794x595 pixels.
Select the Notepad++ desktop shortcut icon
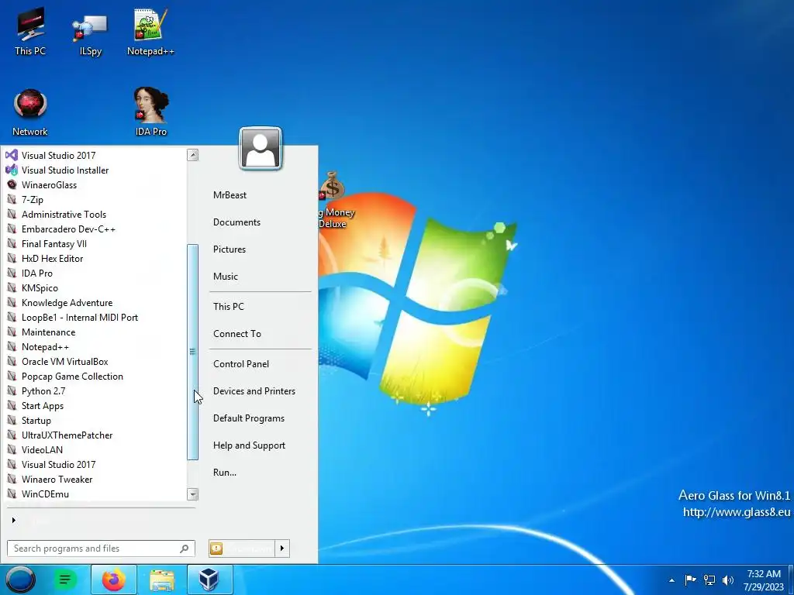(x=150, y=32)
